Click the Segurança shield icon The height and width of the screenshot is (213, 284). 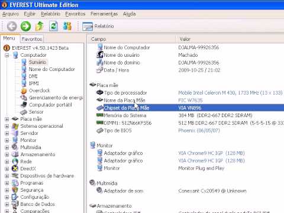tap(15, 190)
